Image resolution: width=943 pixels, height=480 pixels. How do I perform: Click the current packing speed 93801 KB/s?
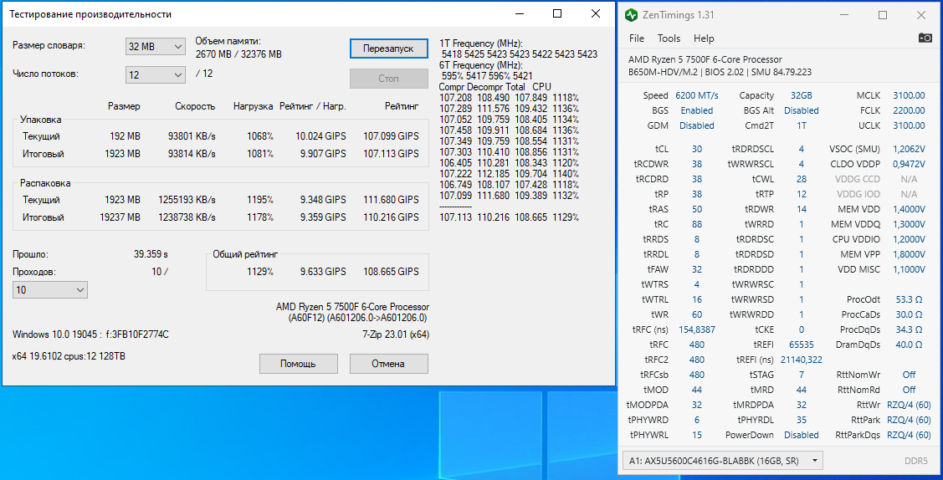(x=192, y=135)
